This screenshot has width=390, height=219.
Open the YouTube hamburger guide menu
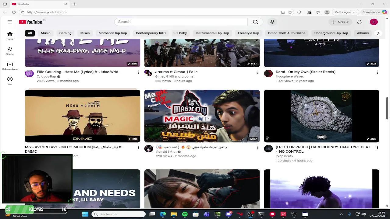click(10, 22)
